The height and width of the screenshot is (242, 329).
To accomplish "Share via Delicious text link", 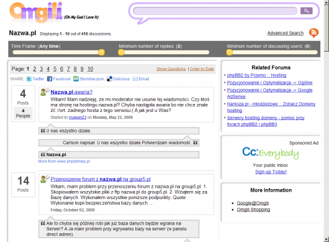I will click(121, 79).
